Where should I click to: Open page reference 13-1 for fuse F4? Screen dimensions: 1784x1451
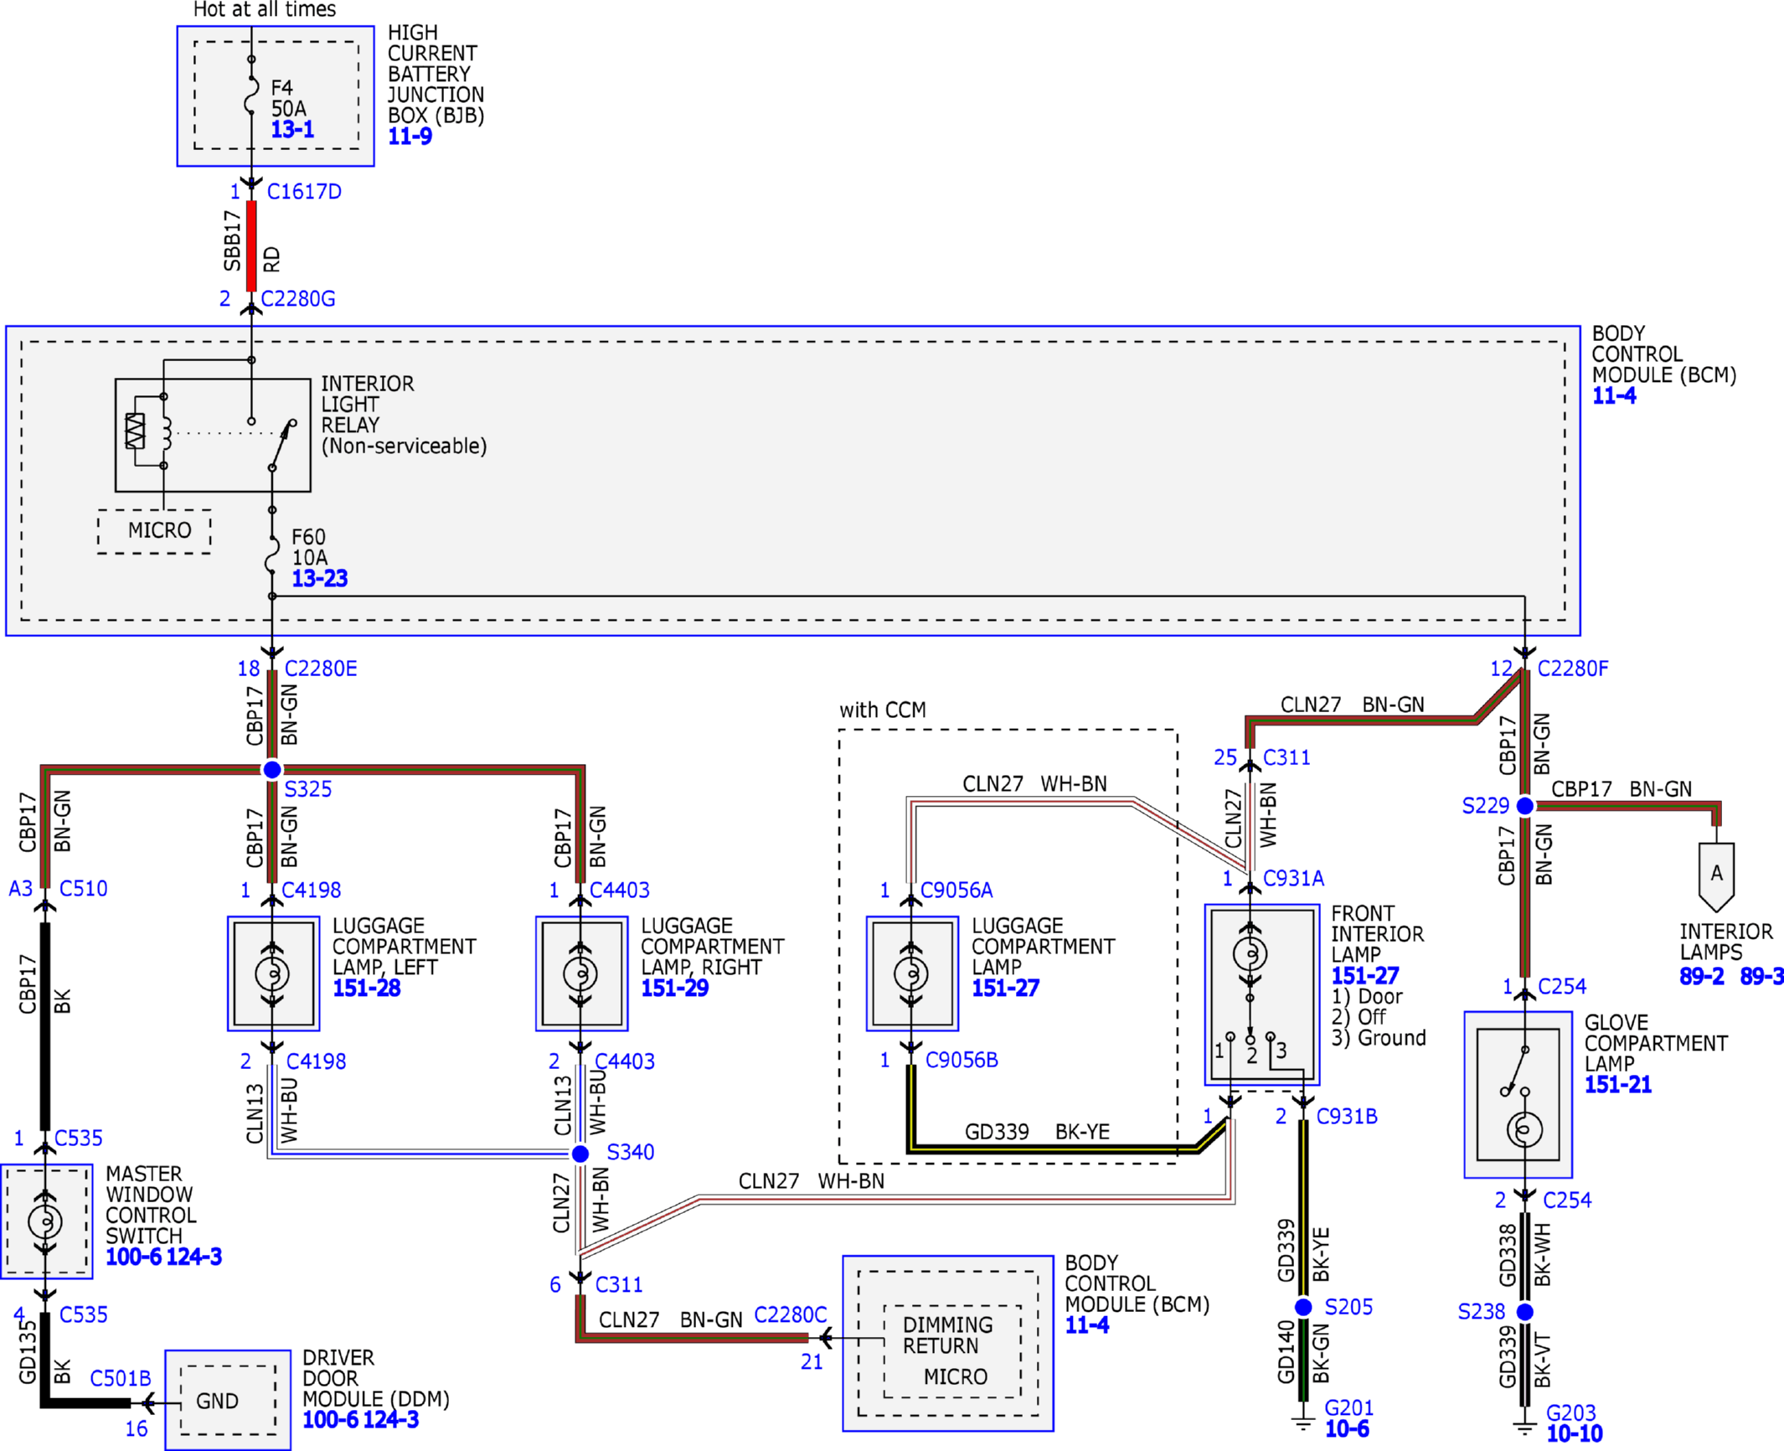(292, 130)
